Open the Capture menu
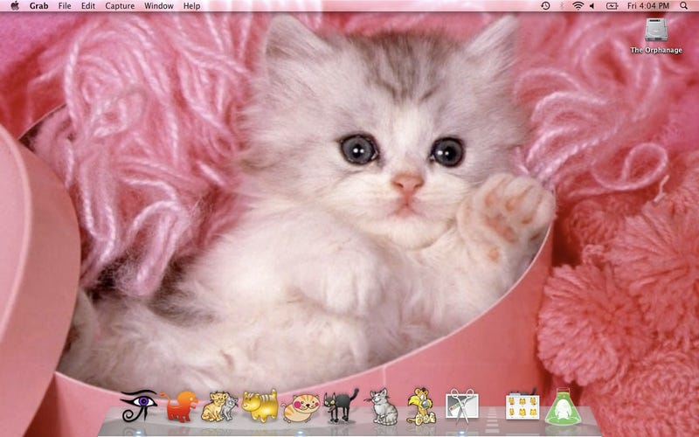The image size is (699, 437). 120,6
